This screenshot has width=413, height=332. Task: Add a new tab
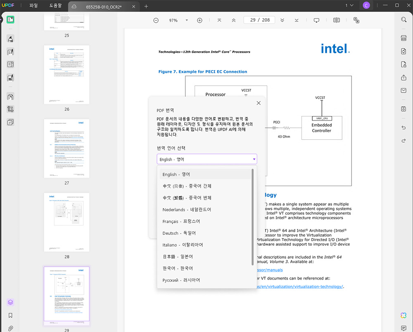coord(146,6)
